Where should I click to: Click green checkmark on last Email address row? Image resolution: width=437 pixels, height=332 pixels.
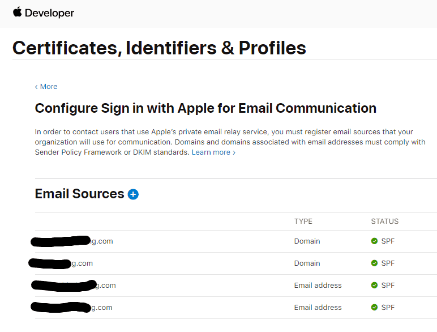click(x=374, y=307)
